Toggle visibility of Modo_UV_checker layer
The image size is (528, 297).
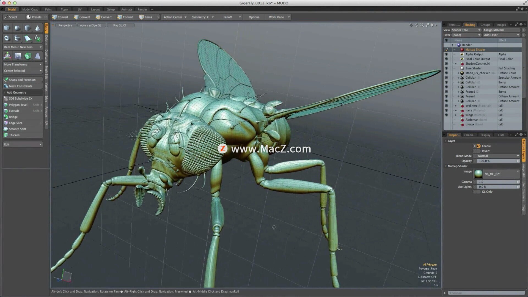pos(446,73)
